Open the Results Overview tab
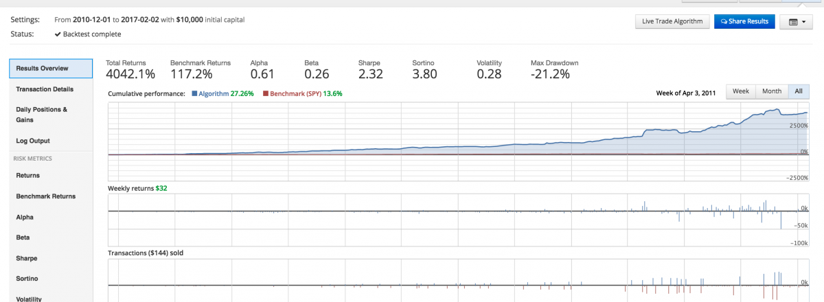 (51, 69)
